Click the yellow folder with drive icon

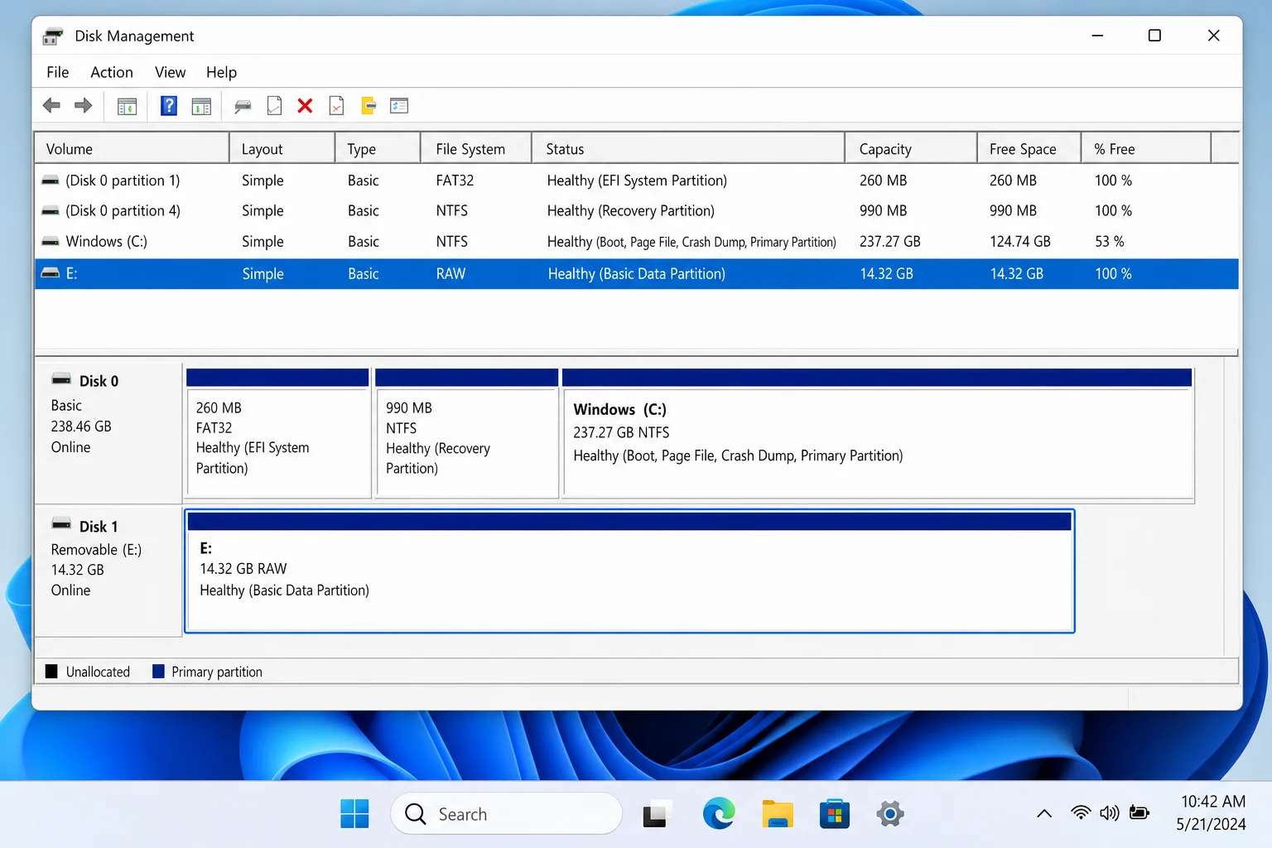click(x=369, y=105)
